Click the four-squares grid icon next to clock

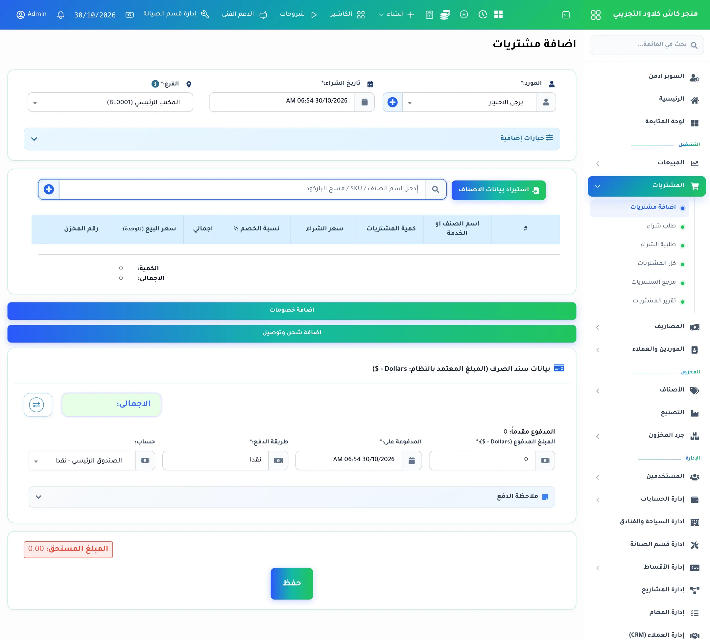click(x=498, y=14)
